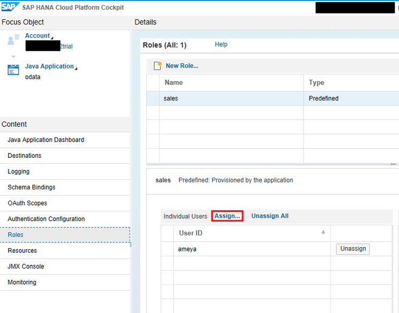The width and height of the screenshot is (399, 313).
Task: Click Assign... for Individual Users
Action: (227, 216)
